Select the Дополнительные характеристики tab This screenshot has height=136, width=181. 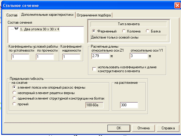(47, 15)
